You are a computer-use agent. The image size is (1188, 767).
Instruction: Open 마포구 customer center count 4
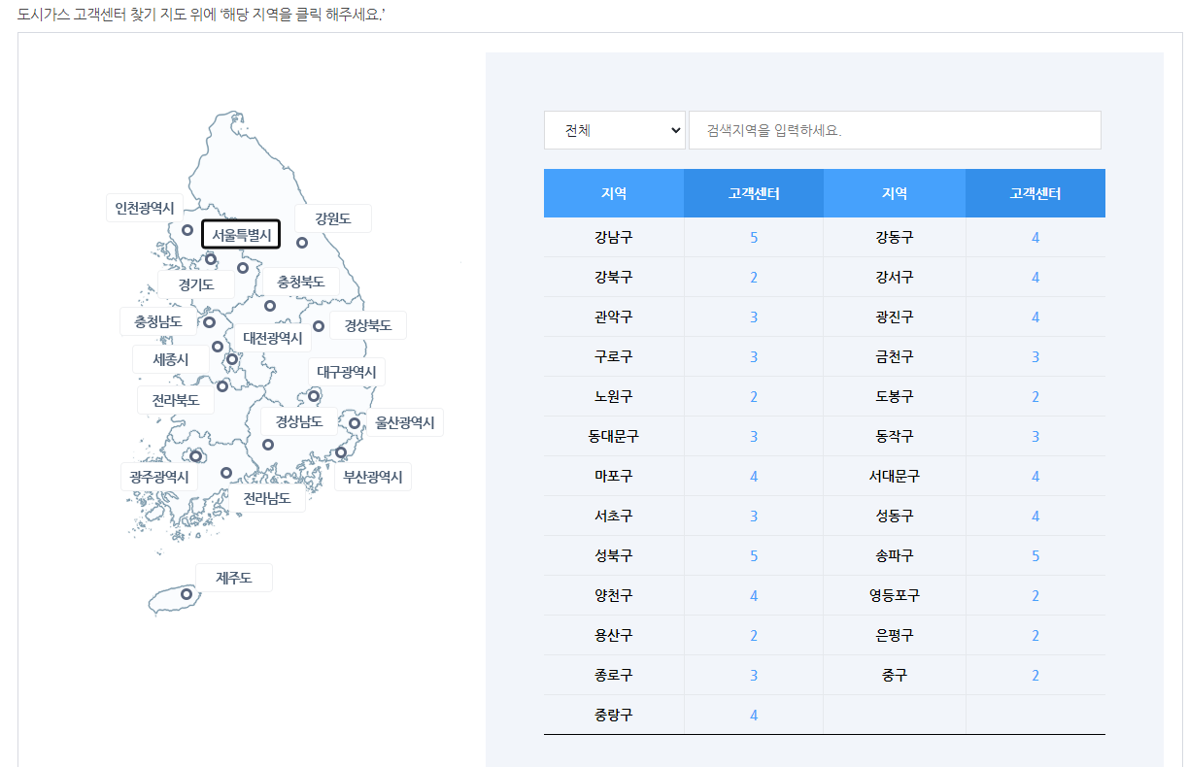click(754, 476)
